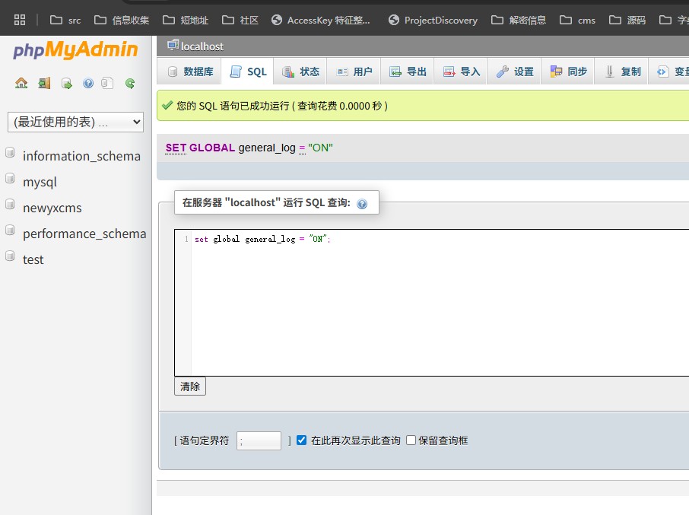
Task: Open the SQL query window icon in sidebar
Action: pos(66,83)
